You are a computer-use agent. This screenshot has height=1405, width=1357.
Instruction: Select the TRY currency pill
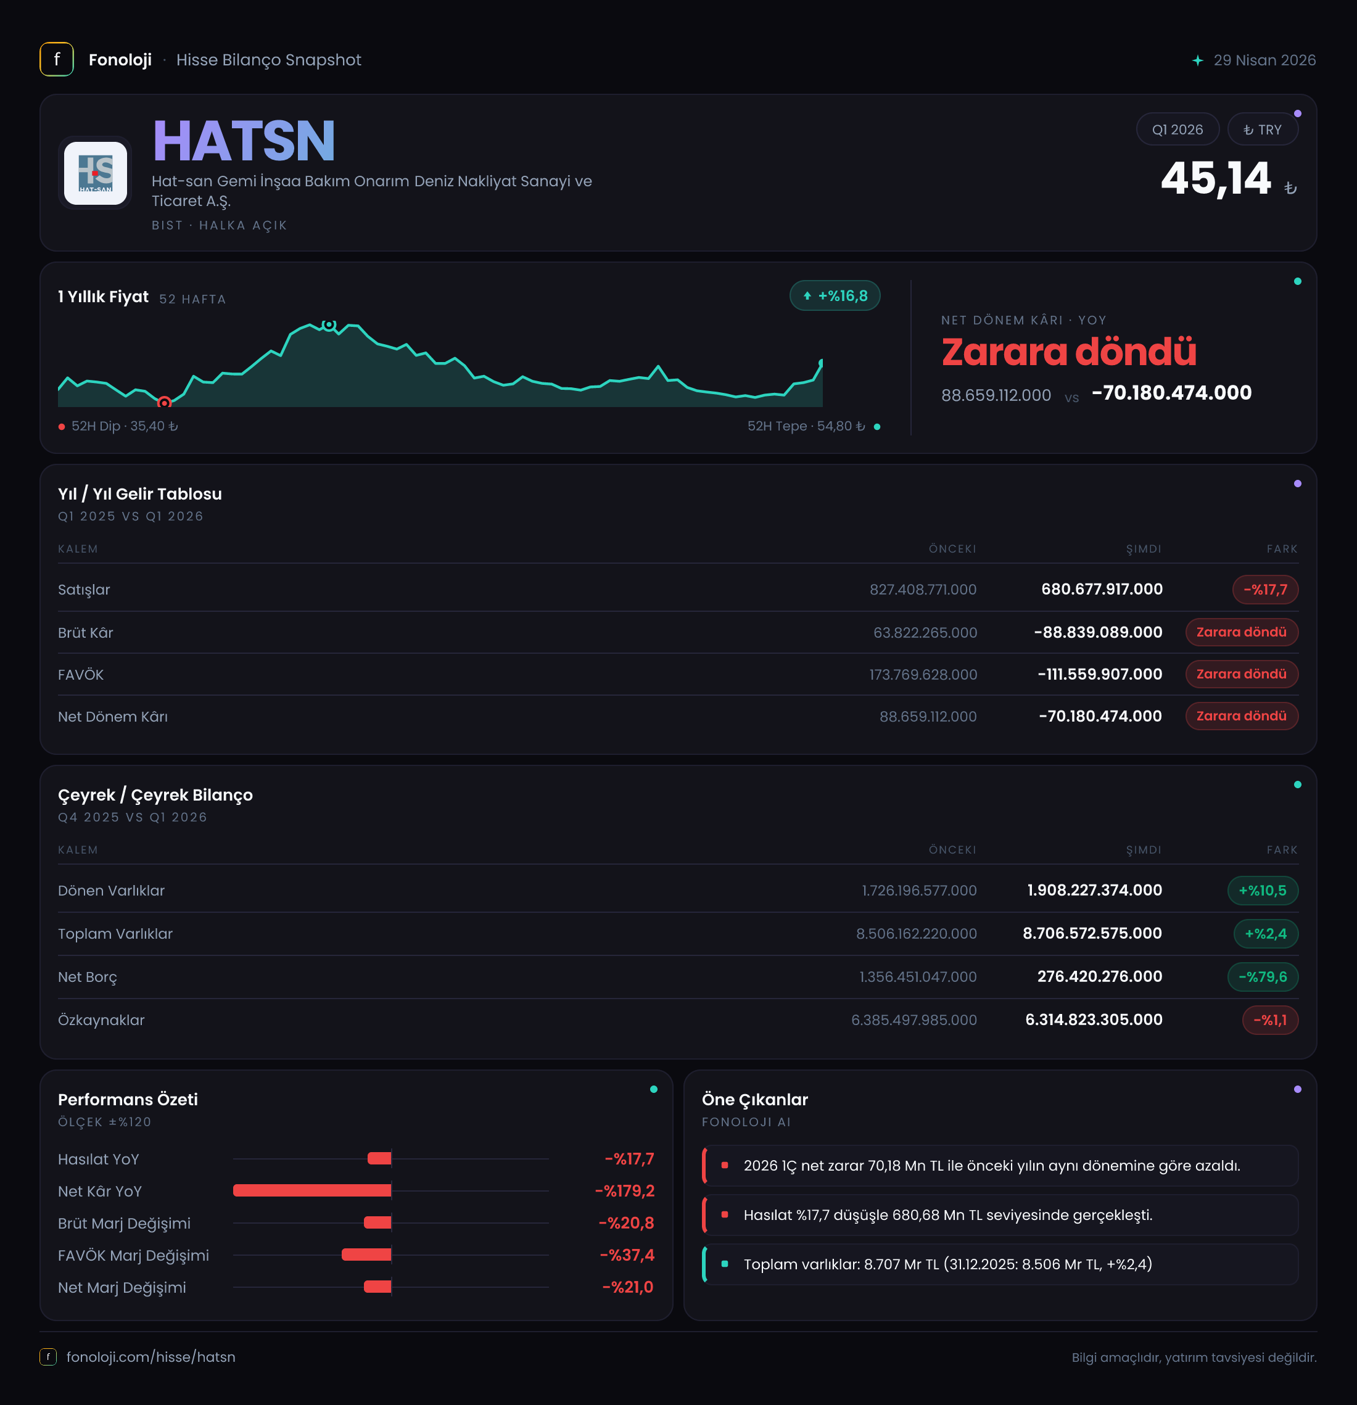click(x=1263, y=130)
